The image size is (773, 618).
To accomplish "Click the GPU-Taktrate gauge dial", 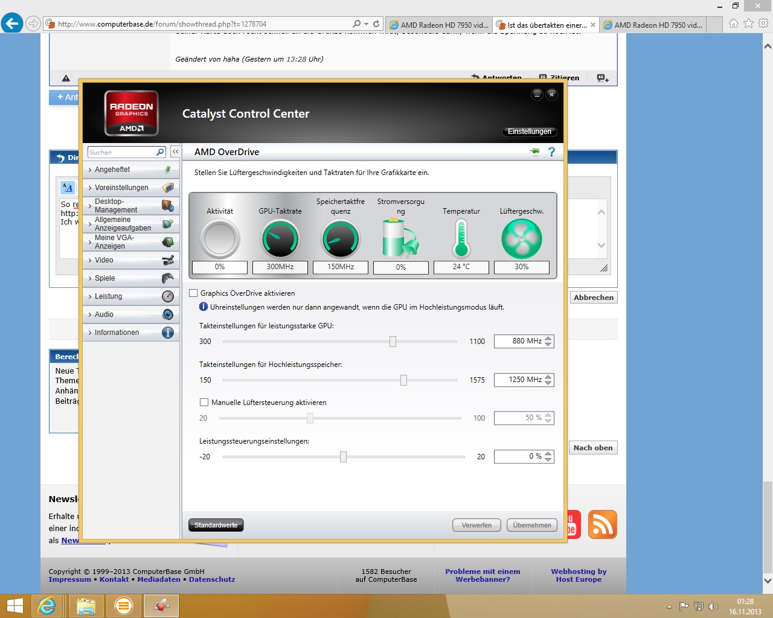I will (280, 239).
